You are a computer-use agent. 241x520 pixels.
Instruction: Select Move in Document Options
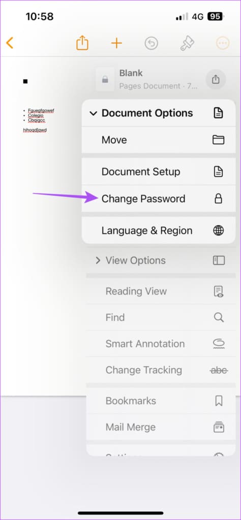(x=159, y=140)
